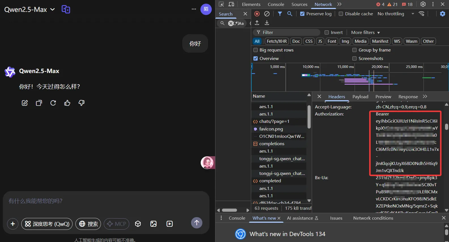Add attachment with the plus button
This screenshot has width=449, height=242.
pos(13,224)
